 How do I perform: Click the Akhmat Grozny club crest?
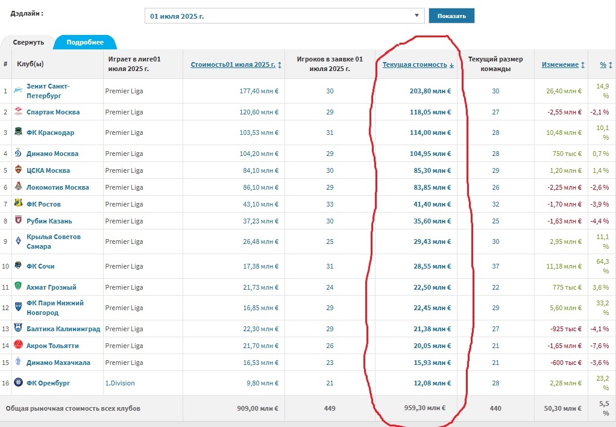[18, 286]
